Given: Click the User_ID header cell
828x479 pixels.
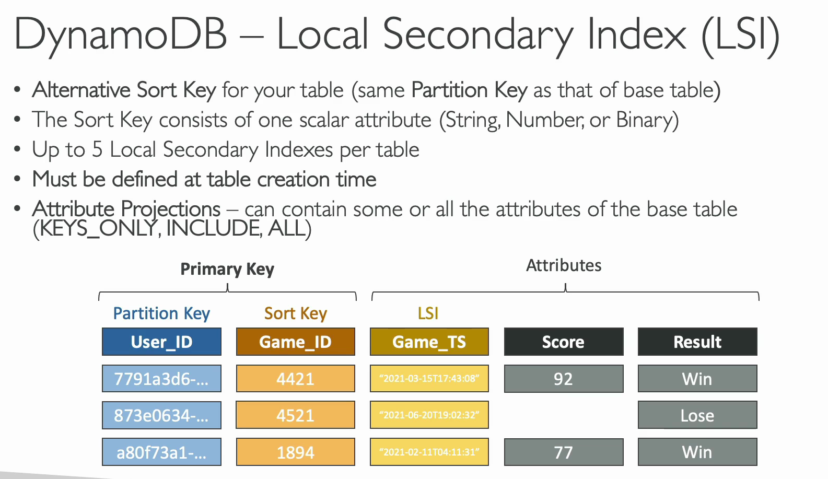Looking at the screenshot, I should tap(161, 342).
